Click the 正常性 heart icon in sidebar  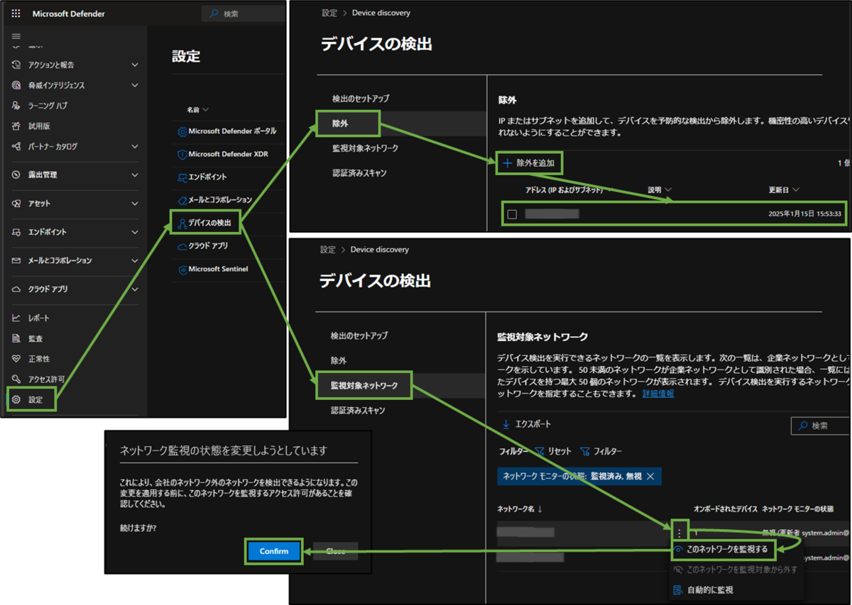[x=16, y=359]
